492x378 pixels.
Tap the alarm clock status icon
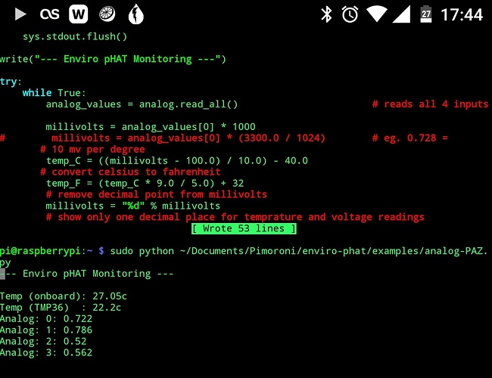click(x=350, y=14)
